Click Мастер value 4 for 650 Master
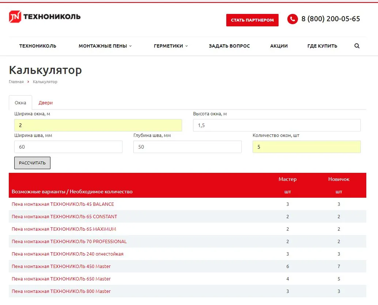The height and width of the screenshot is (305, 378). point(288,279)
